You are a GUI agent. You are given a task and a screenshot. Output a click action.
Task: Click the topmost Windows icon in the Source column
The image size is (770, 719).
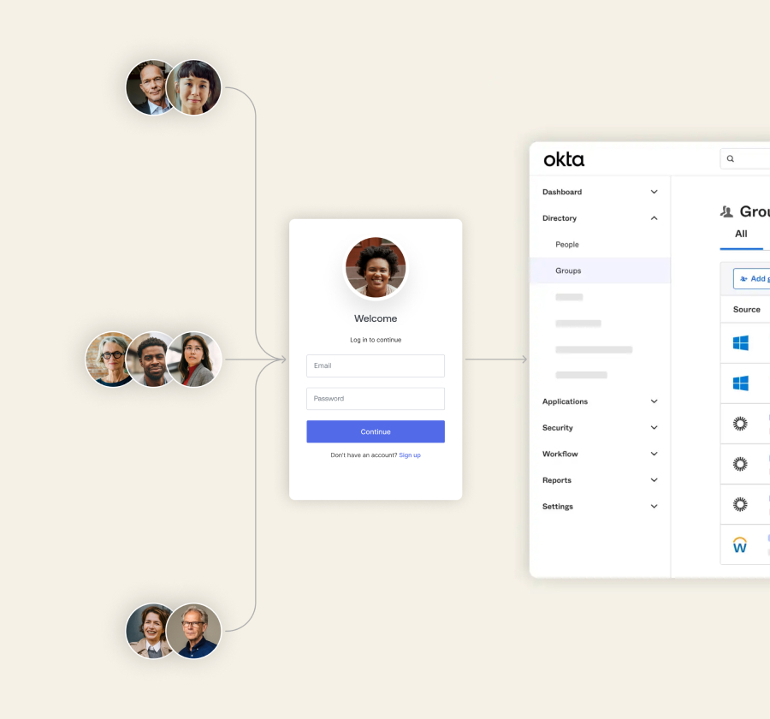pos(741,343)
